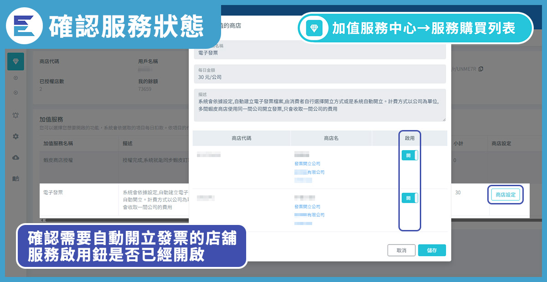Click the cloud download icon in sidebar
Image resolution: width=547 pixels, height=282 pixels.
pos(15,157)
